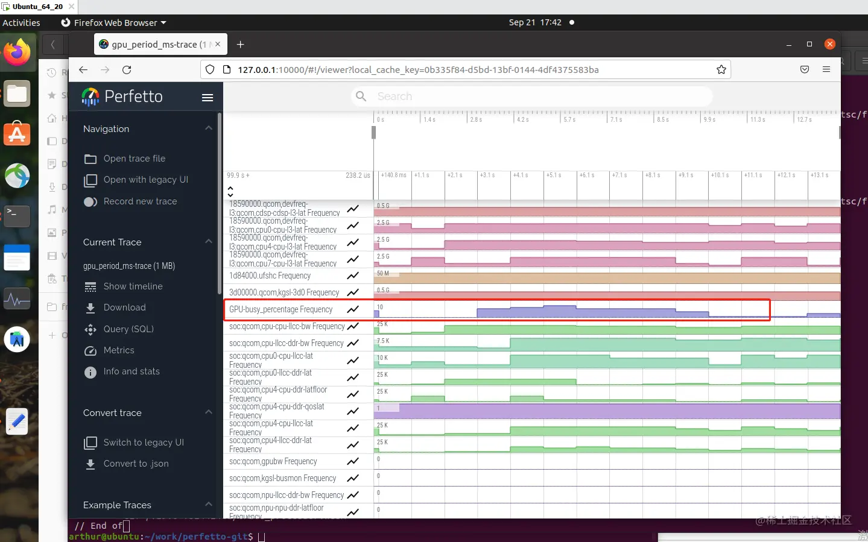Click chart icon of cpu-cpu-llcc-bw Frequency track
This screenshot has width=868, height=542.
point(353,326)
